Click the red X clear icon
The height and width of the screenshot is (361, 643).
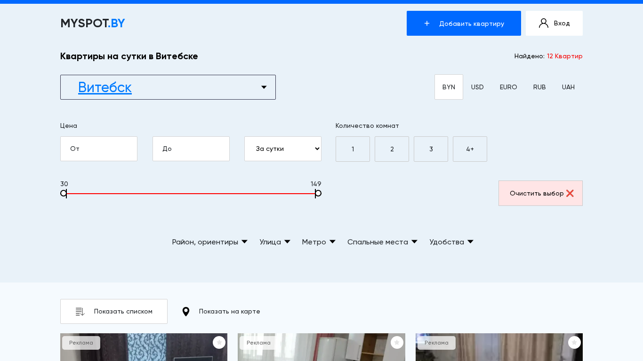coord(570,193)
